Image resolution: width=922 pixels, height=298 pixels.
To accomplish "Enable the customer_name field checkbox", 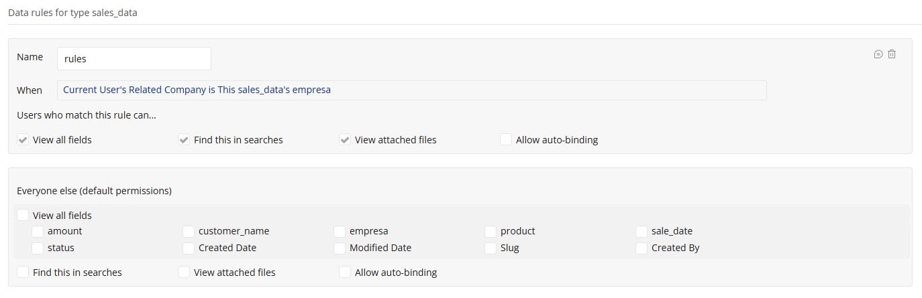I will (x=189, y=231).
